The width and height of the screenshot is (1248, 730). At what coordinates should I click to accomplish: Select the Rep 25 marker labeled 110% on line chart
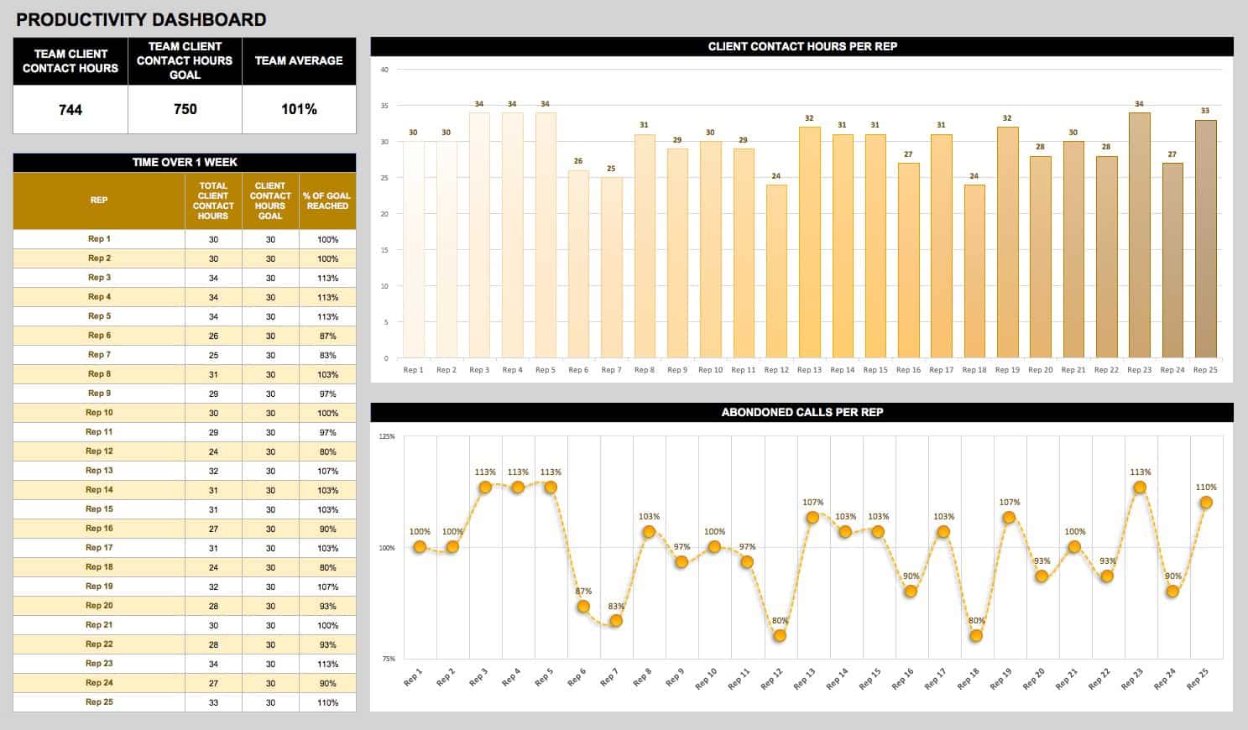1206,503
